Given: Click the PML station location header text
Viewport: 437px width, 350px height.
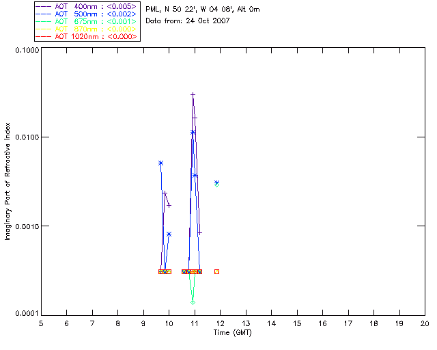Looking at the screenshot, I should (x=203, y=10).
